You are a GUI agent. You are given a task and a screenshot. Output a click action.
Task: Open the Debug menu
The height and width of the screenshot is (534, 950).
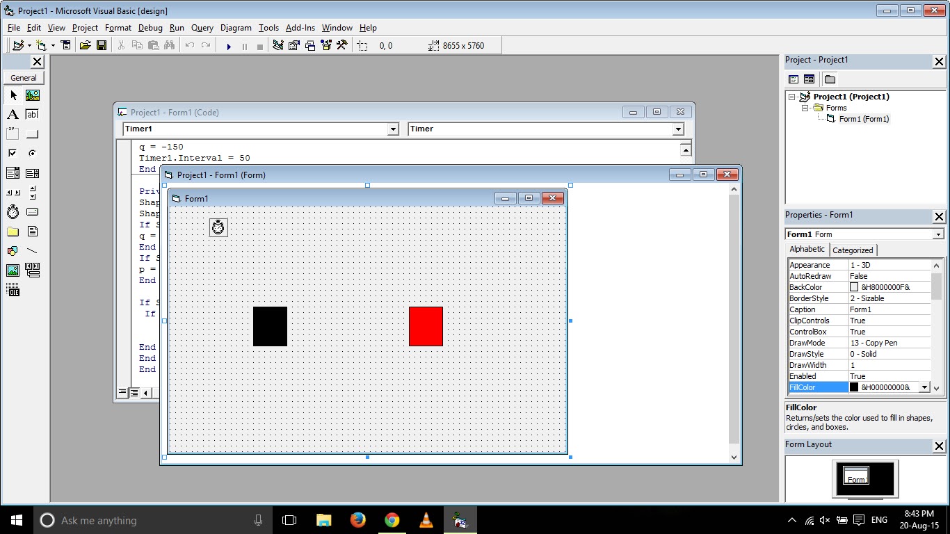coord(150,28)
